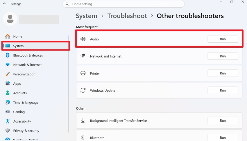This screenshot has height=141, width=247.
Task: Click the Other troubleshooters page title
Action: tap(190, 16)
